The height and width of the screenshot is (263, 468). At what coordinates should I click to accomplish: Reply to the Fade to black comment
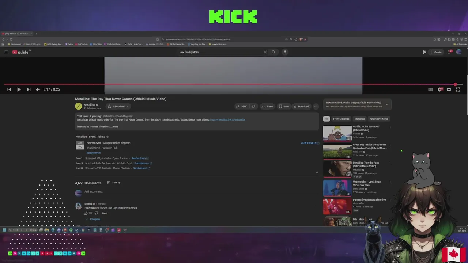point(105,213)
